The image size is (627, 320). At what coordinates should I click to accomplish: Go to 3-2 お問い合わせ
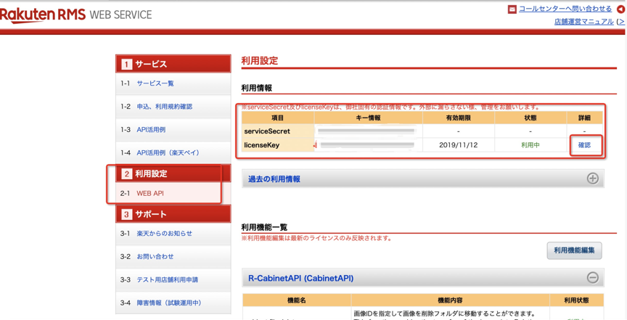[x=155, y=257]
